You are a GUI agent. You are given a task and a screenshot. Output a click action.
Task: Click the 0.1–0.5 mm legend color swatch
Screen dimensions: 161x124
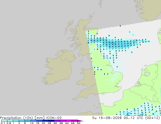(x=4, y=121)
